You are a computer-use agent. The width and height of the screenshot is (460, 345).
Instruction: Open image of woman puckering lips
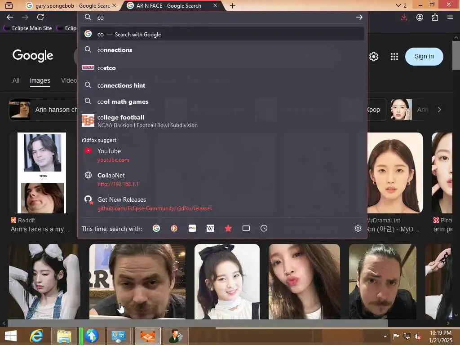click(304, 281)
